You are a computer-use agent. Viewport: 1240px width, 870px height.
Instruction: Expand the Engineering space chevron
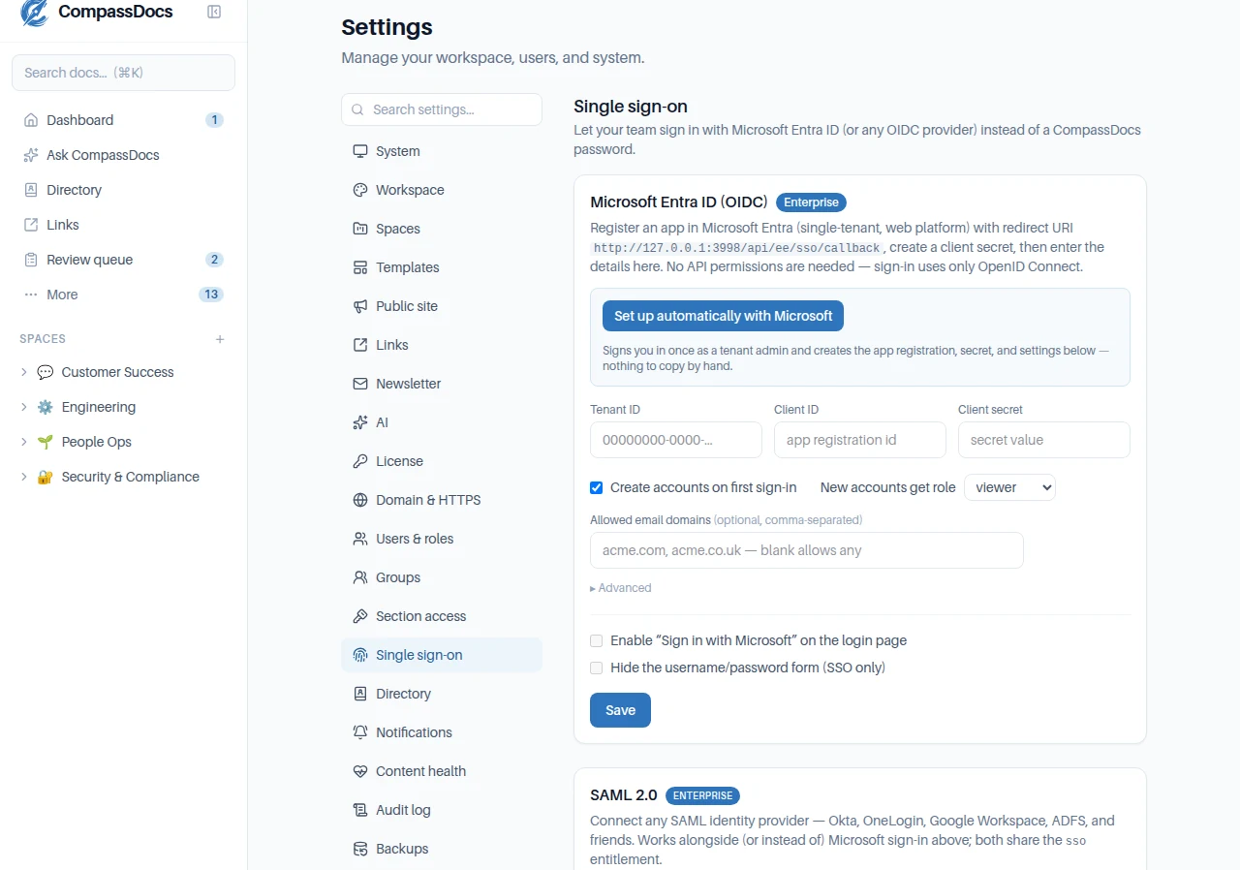click(24, 407)
